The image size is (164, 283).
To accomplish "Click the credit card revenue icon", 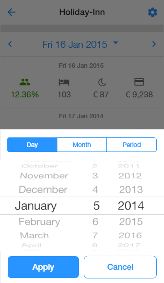I will tap(139, 82).
